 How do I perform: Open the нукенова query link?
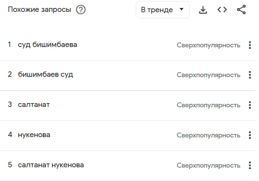34,135
